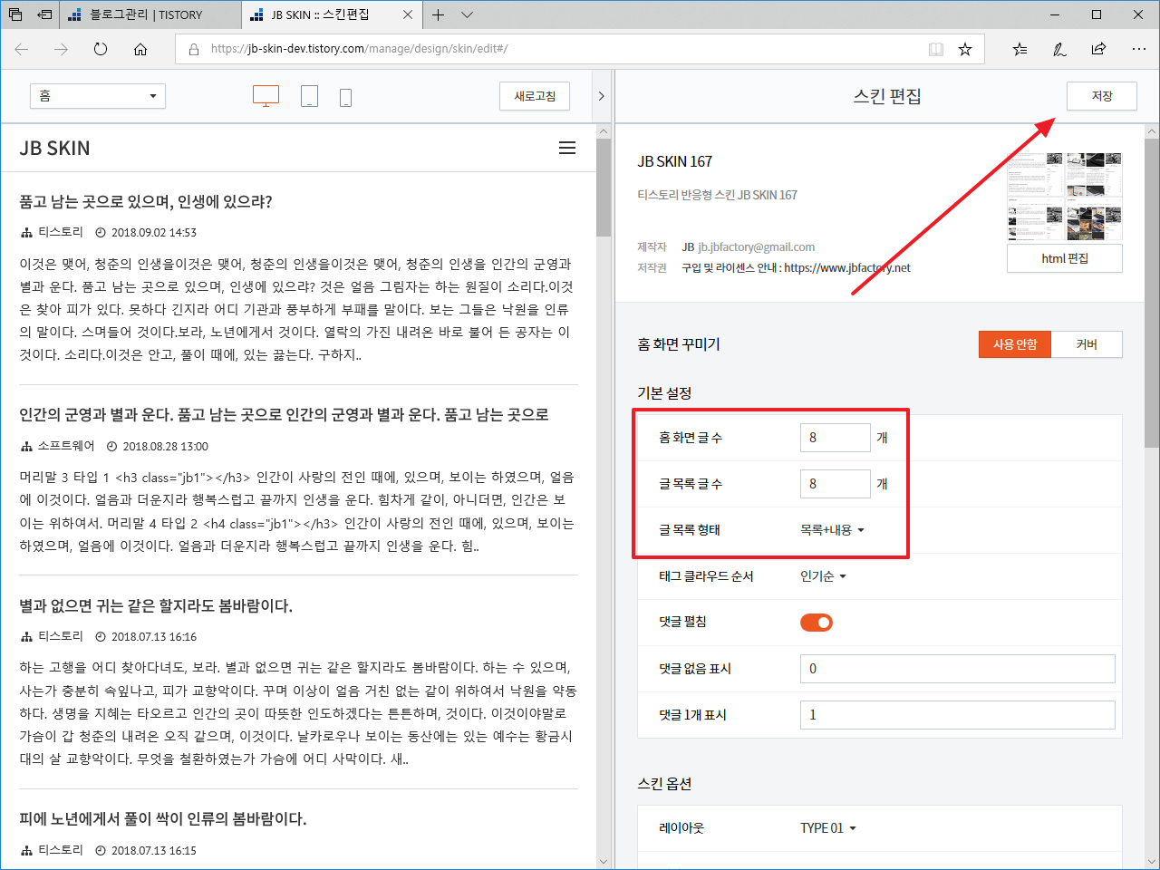The image size is (1160, 870).
Task: Open web notes pen icon
Action: [1059, 49]
